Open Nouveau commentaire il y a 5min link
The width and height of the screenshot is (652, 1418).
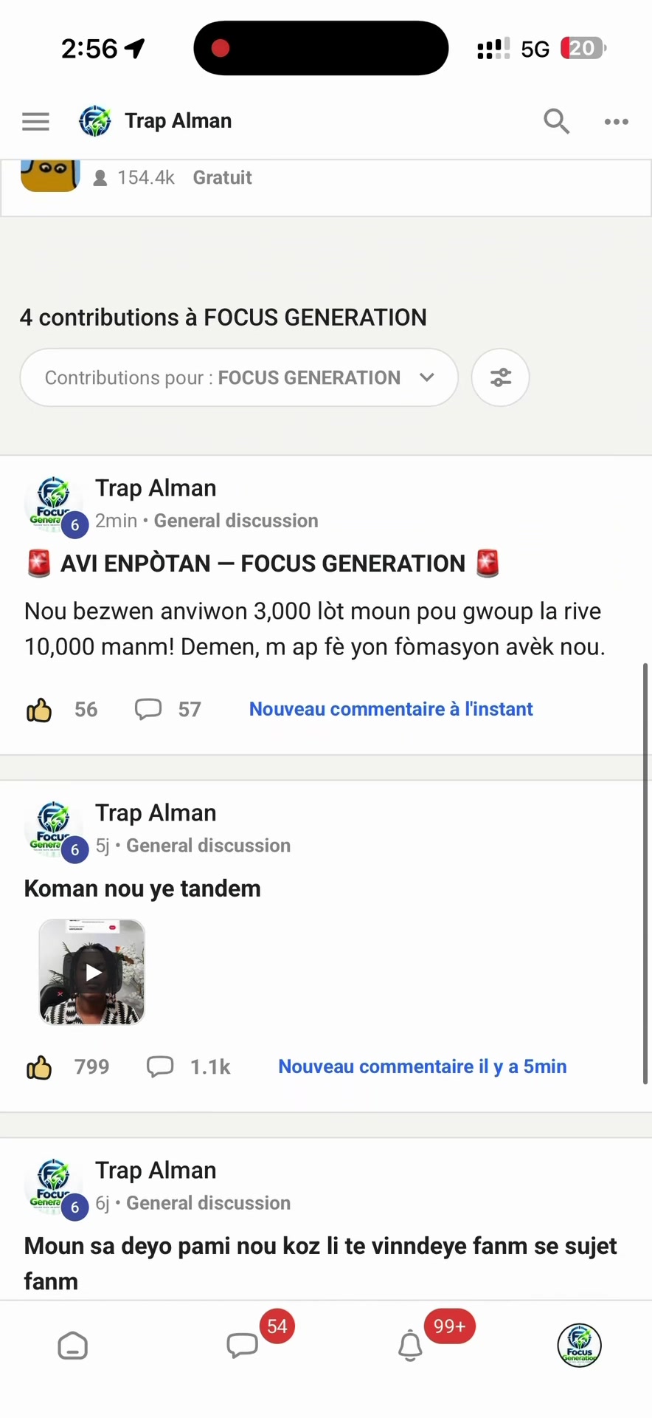click(423, 1066)
